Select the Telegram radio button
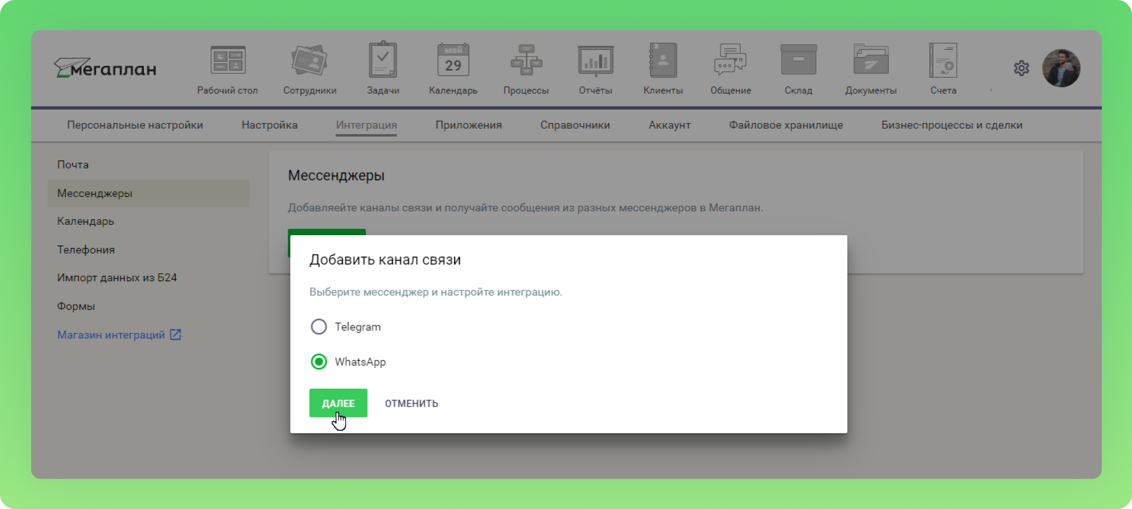Image resolution: width=1132 pixels, height=509 pixels. (x=319, y=327)
